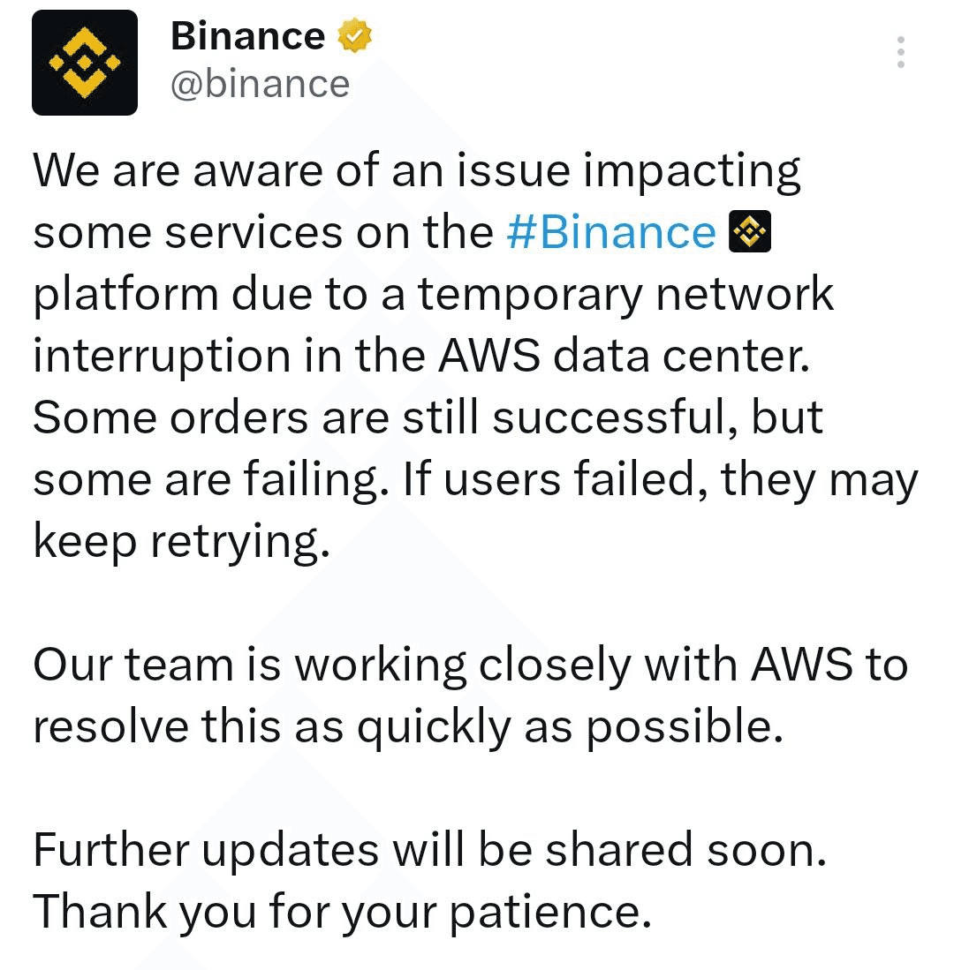
Task: Click the line "Some orders are still successful, but"
Action: 428,418
